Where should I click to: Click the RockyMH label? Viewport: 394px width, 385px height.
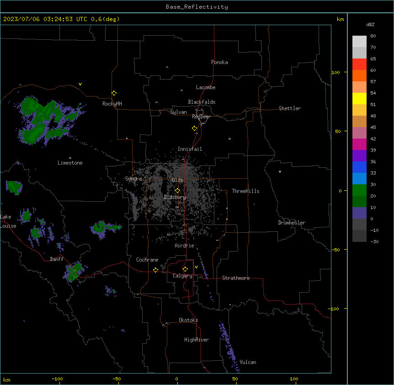pos(112,104)
